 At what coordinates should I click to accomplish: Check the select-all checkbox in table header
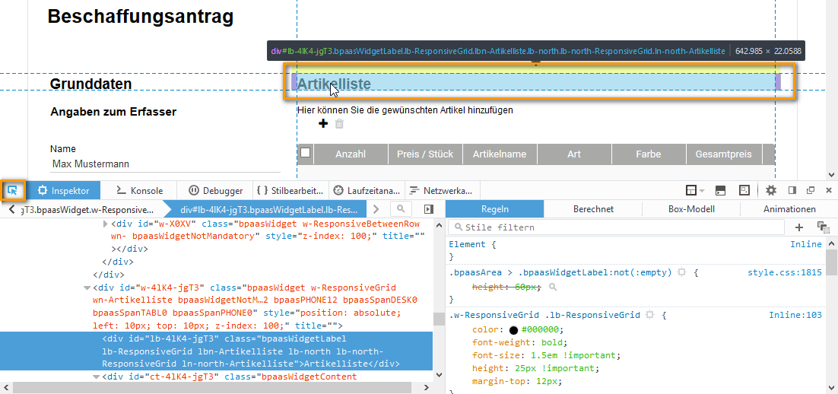[x=306, y=154]
